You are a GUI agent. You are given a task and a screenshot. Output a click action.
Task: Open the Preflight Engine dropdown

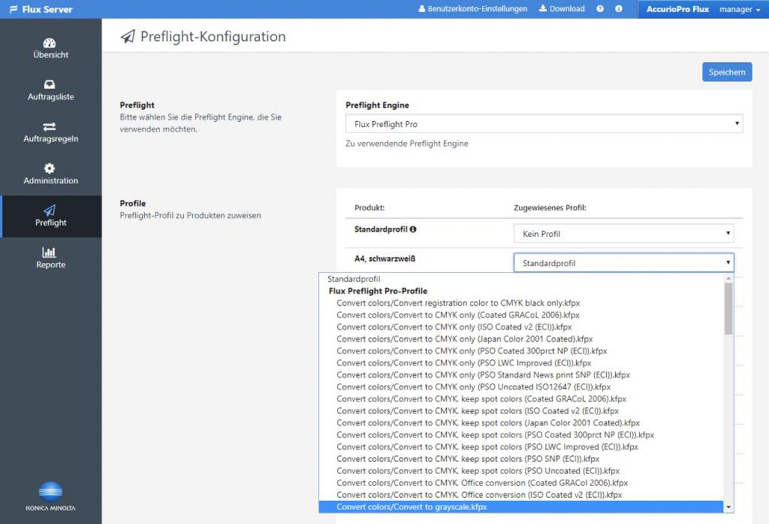pos(543,124)
